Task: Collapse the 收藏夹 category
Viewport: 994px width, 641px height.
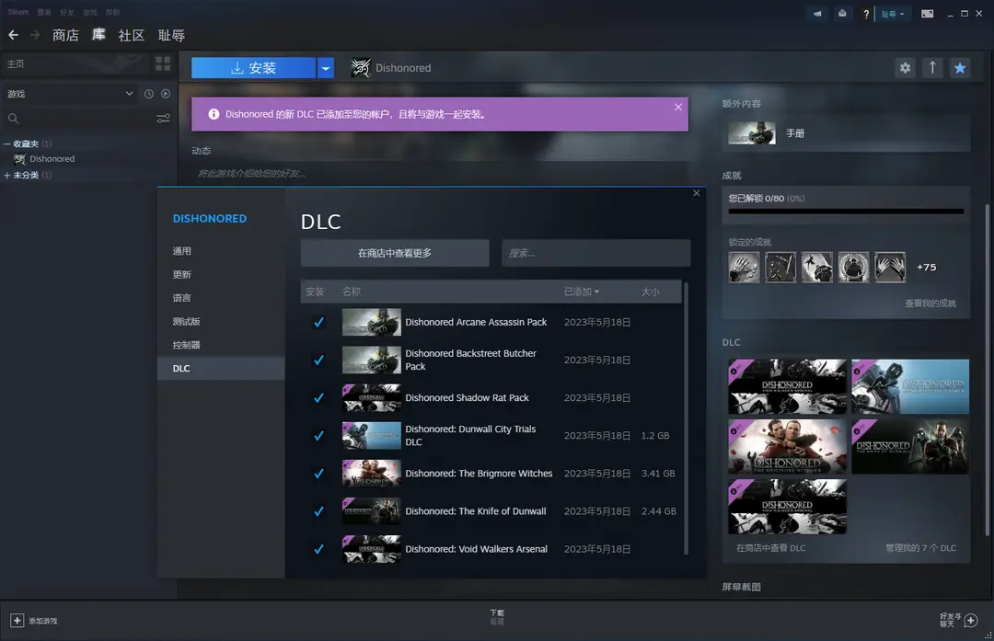Action: point(7,143)
